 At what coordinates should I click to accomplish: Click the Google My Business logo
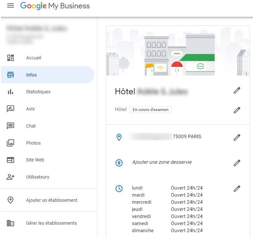tap(55, 6)
